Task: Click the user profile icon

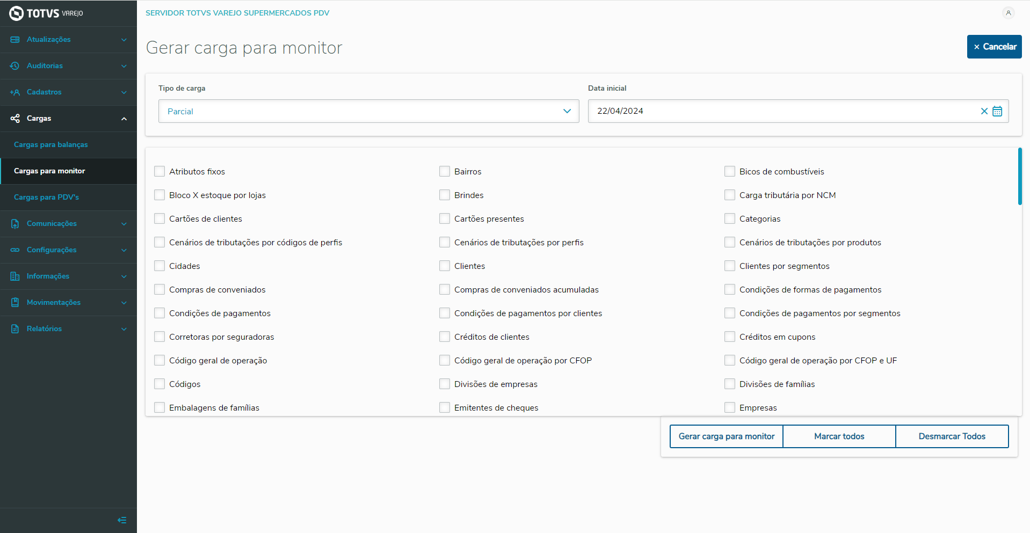Action: (1008, 13)
